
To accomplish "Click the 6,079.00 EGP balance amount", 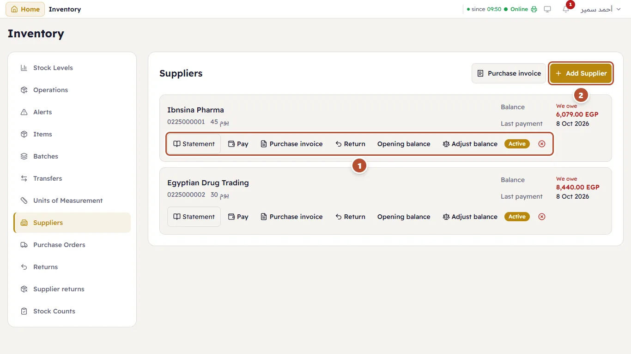I will pos(577,114).
